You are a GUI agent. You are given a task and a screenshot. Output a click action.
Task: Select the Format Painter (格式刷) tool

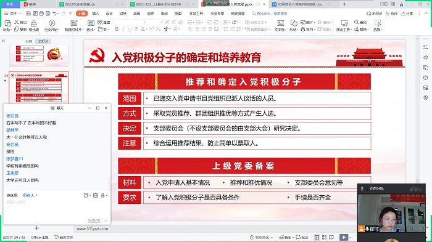pos(33,26)
